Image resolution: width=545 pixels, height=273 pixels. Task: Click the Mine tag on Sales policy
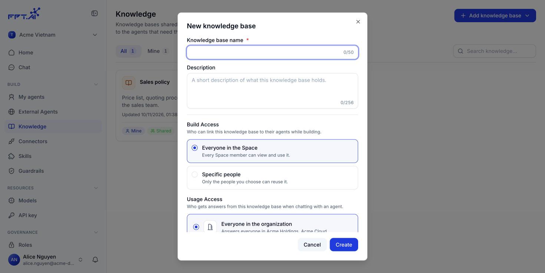tap(133, 131)
